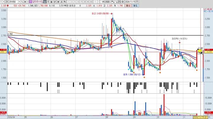Image resolution: width=213 pixels, height=119 pixels.
Task: Open the custom interval dropdown arrow
Action: (x=99, y=2)
